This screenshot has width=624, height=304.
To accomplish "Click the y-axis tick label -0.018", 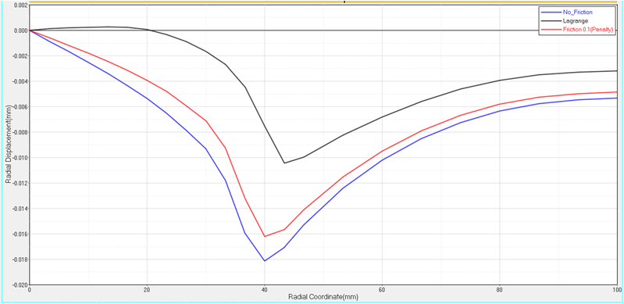I will [x=20, y=259].
